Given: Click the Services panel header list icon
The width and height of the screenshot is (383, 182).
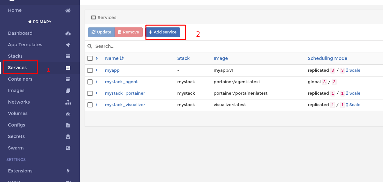Looking at the screenshot, I should (x=94, y=18).
